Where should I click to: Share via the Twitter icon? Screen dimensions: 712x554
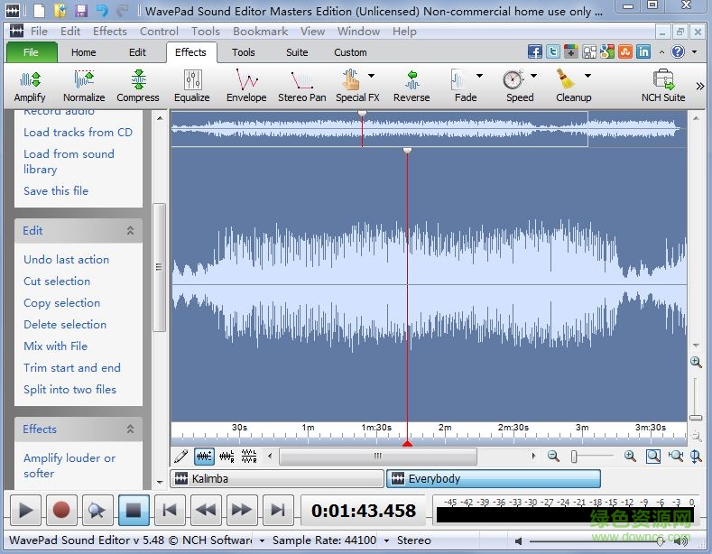click(x=552, y=51)
